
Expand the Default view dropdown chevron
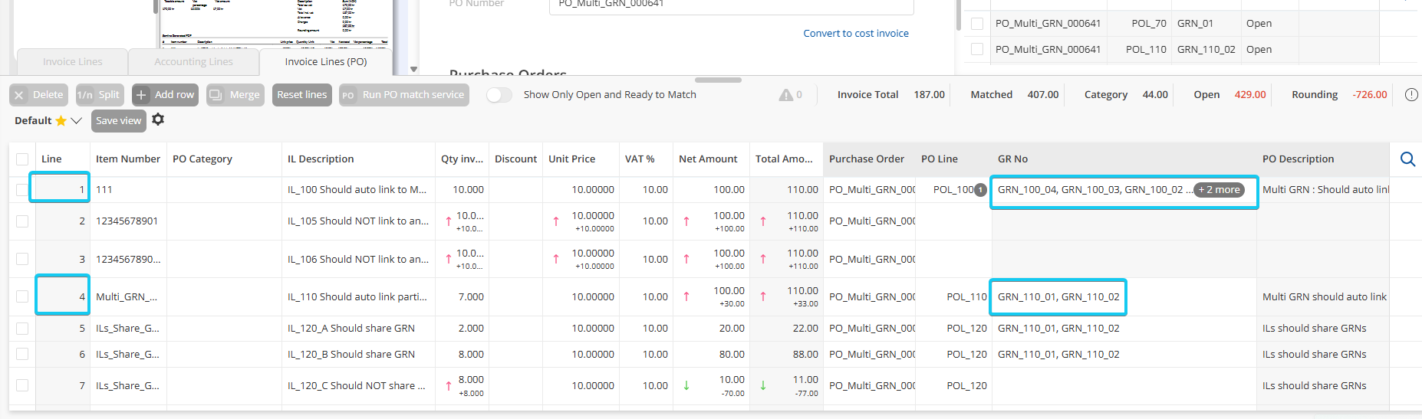click(x=76, y=121)
